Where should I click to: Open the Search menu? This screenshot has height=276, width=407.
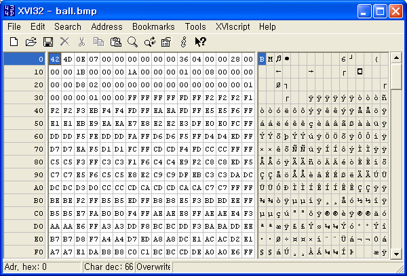coord(68,26)
